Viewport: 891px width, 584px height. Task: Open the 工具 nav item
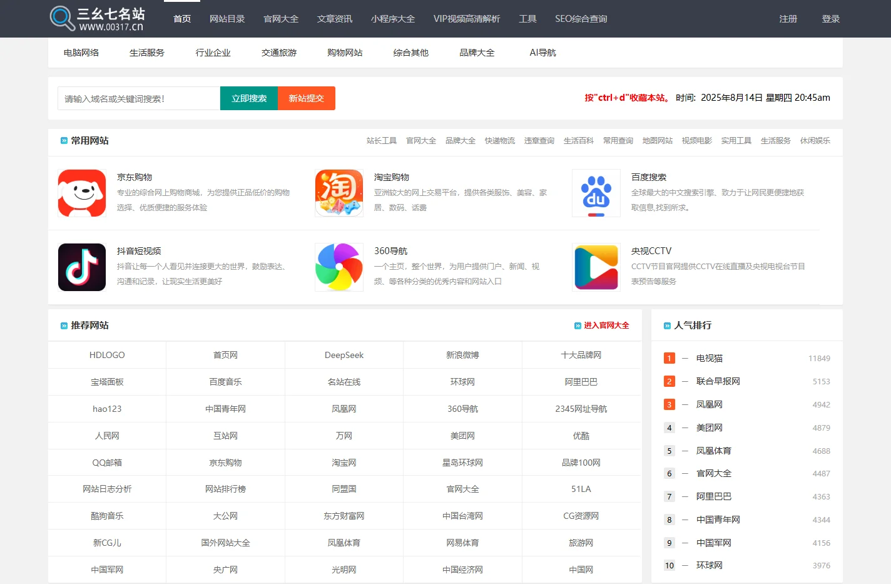click(527, 19)
